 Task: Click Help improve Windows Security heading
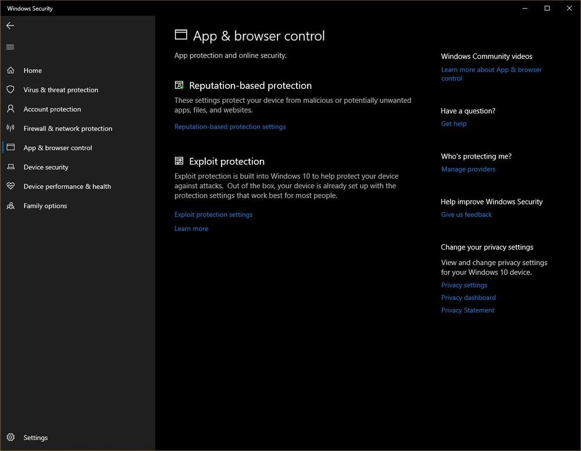(491, 202)
